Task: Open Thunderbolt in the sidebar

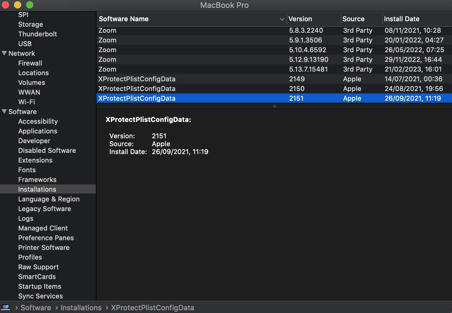Action: 38,34
